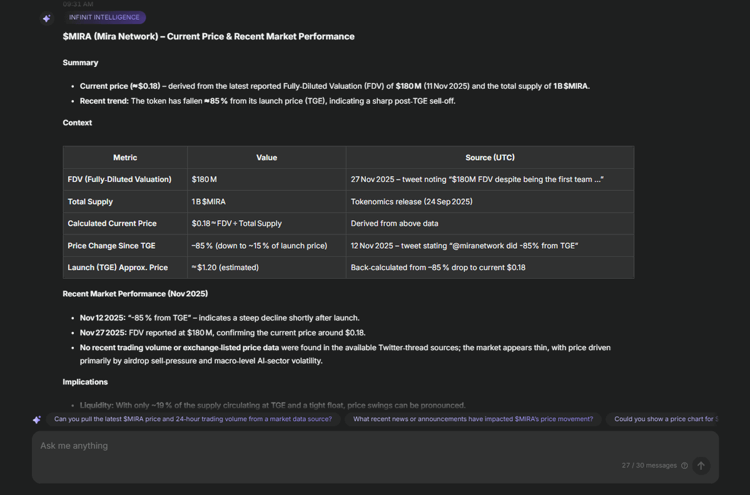Image resolution: width=750 pixels, height=495 pixels.
Task: Click the 'No recent trading volume' bullet
Action: (345, 354)
